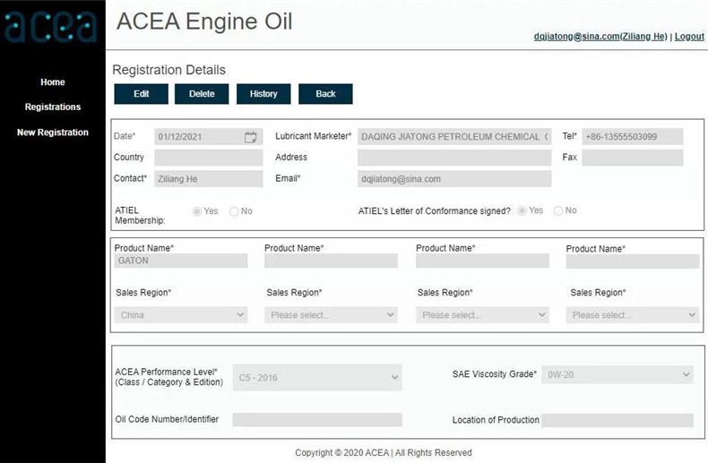Click the Oil Code Number/Identifier field

pos(317,420)
